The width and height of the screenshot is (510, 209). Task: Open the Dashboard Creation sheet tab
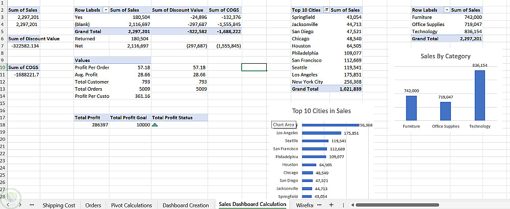(186, 205)
